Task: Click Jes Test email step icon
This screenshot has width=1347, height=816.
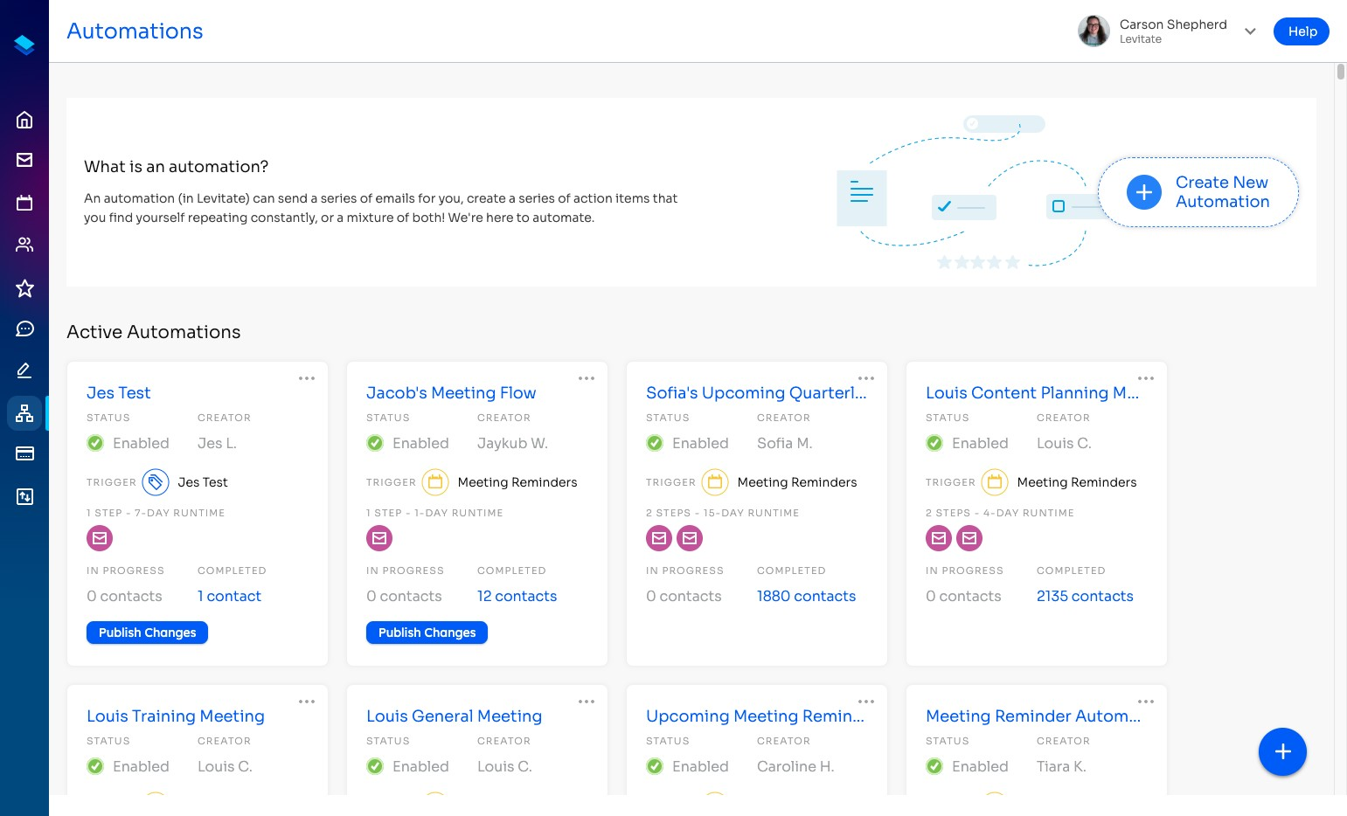Action: (x=100, y=538)
